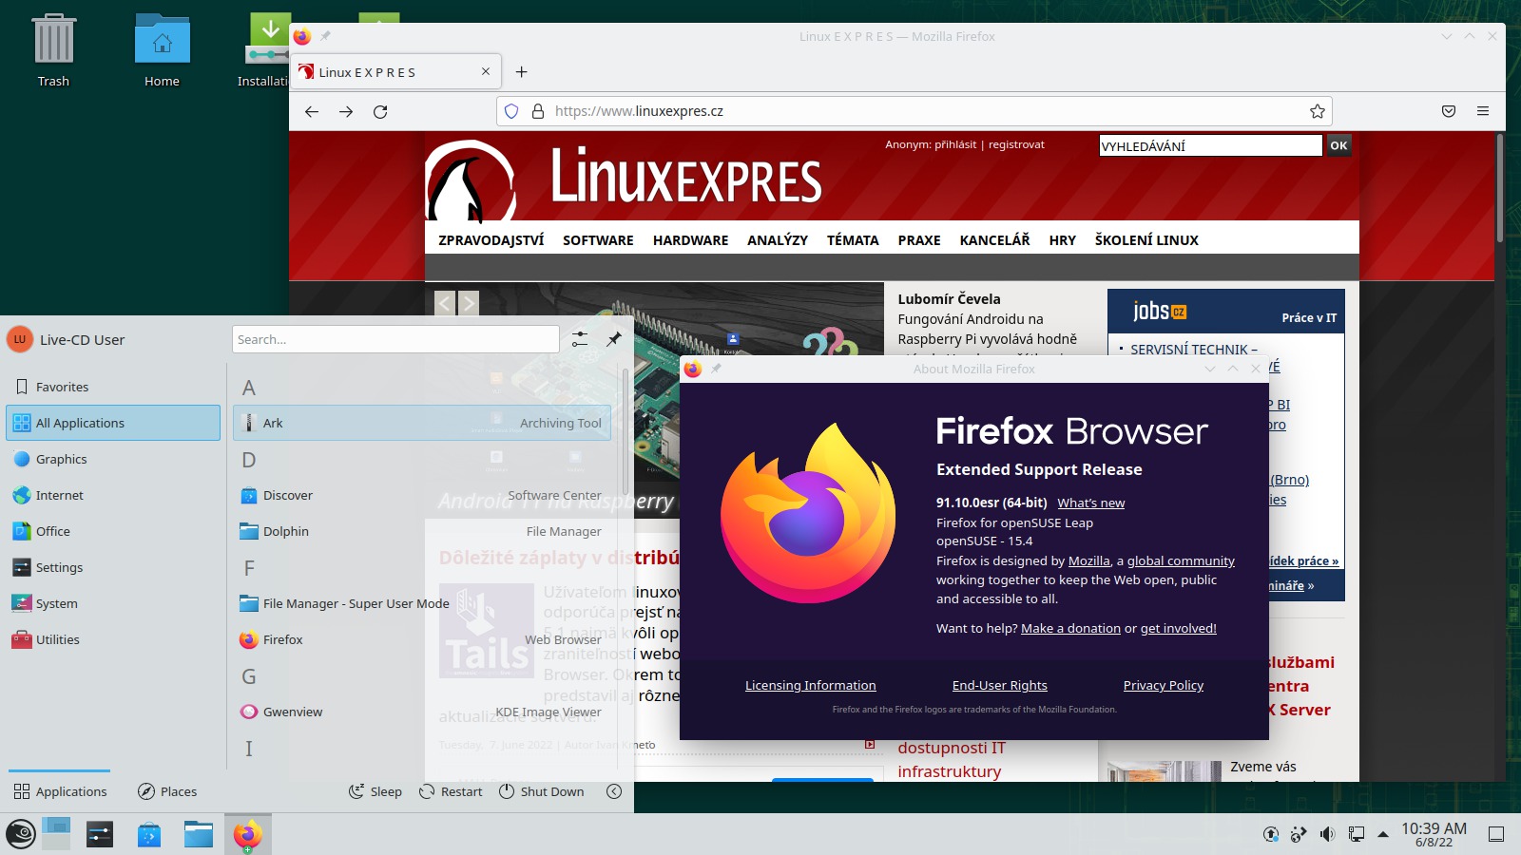Click the Shut Down button
The height and width of the screenshot is (855, 1521).
point(542,791)
